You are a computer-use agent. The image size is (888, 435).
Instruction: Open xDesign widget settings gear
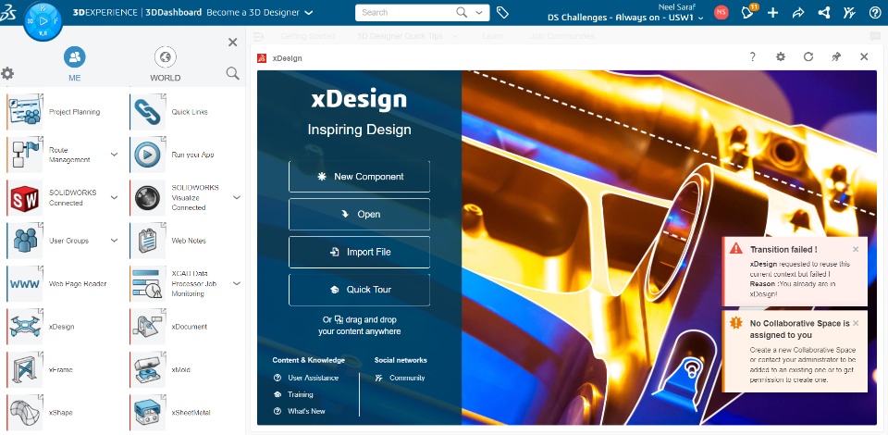pyautogui.click(x=781, y=56)
